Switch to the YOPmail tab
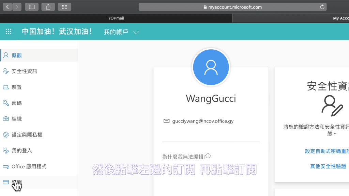349x196 pixels. tap(116, 18)
